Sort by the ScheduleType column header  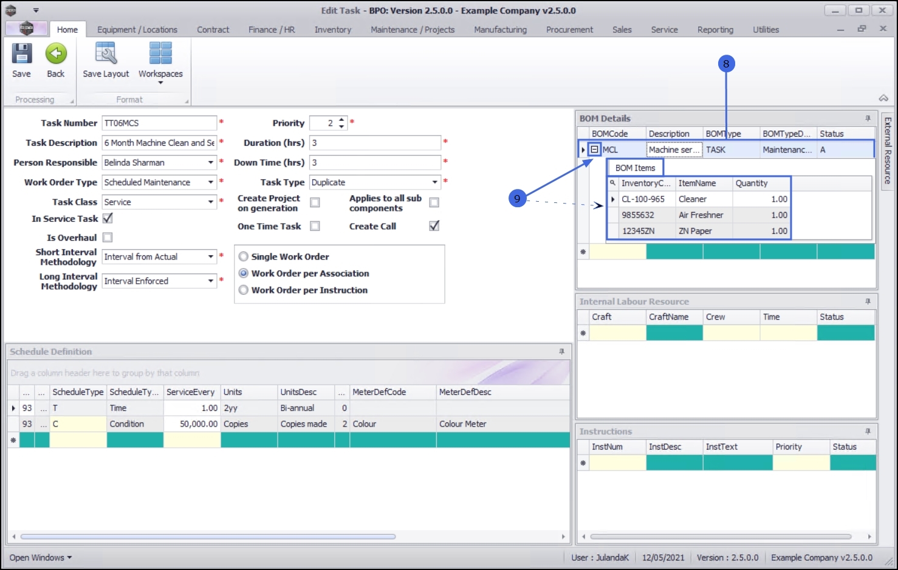[x=78, y=392]
